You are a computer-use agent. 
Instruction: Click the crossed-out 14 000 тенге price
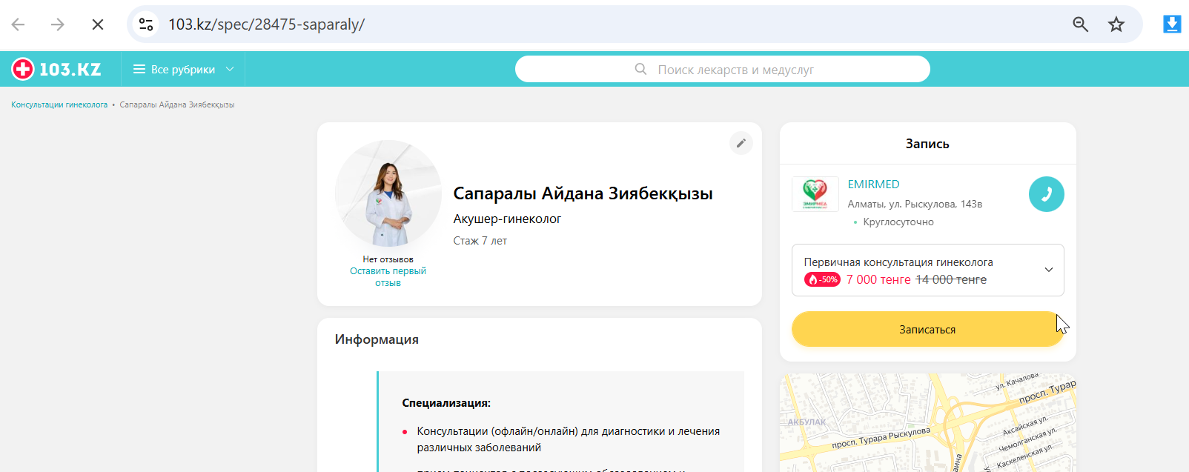point(951,279)
